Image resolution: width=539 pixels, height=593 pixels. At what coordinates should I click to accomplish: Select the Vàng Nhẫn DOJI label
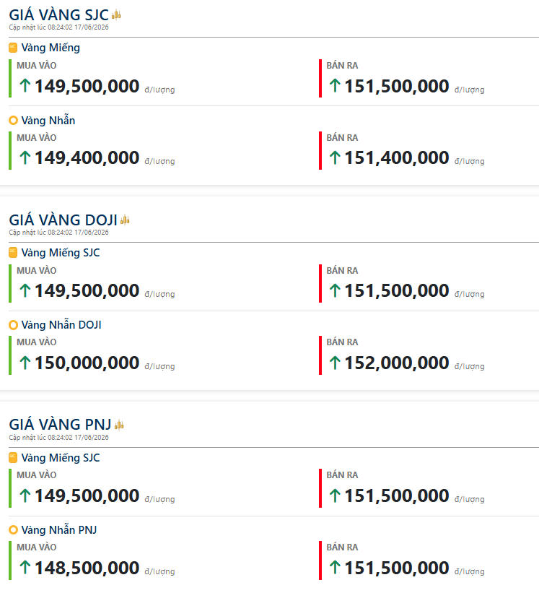61,324
